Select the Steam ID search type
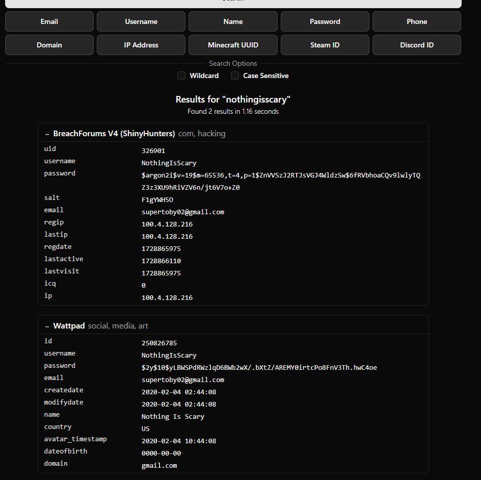Screen dimensions: 481x480 (325, 45)
